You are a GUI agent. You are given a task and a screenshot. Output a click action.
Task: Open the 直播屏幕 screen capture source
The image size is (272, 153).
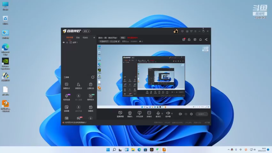(x=120, y=114)
